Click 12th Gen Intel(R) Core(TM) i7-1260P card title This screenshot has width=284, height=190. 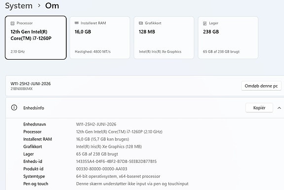coord(31,35)
